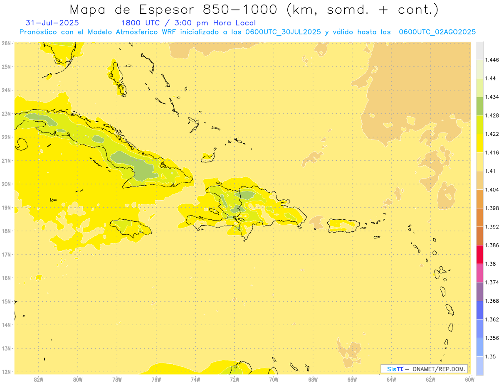
Task: Click the colorbar value 1.41
Action: tap(490, 171)
